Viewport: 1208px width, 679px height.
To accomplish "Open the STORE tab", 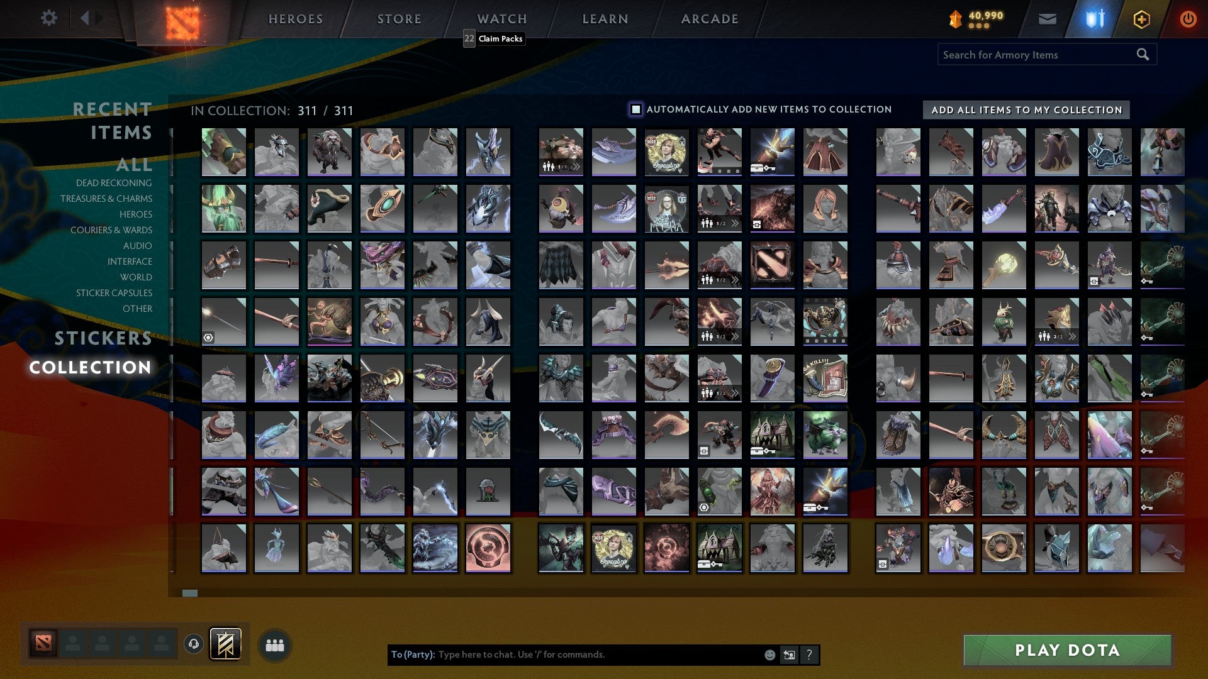I will coord(398,19).
